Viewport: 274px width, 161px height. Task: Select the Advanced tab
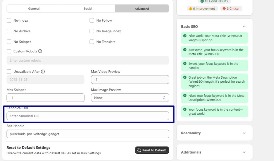142,9
